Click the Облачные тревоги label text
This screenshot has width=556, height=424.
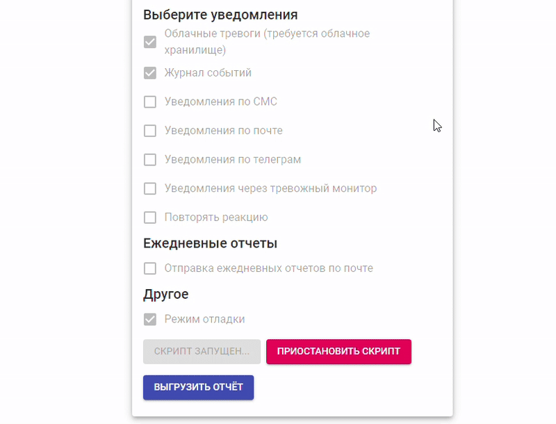267,34
